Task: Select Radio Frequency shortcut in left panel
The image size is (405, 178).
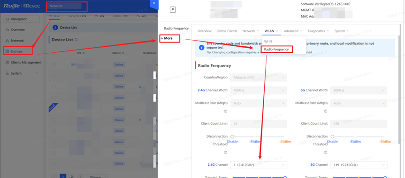Action: (176, 28)
